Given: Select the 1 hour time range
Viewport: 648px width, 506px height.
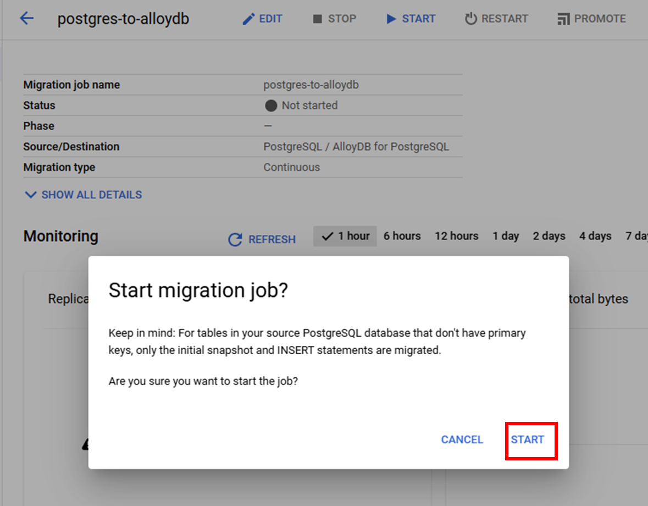Looking at the screenshot, I should [345, 236].
